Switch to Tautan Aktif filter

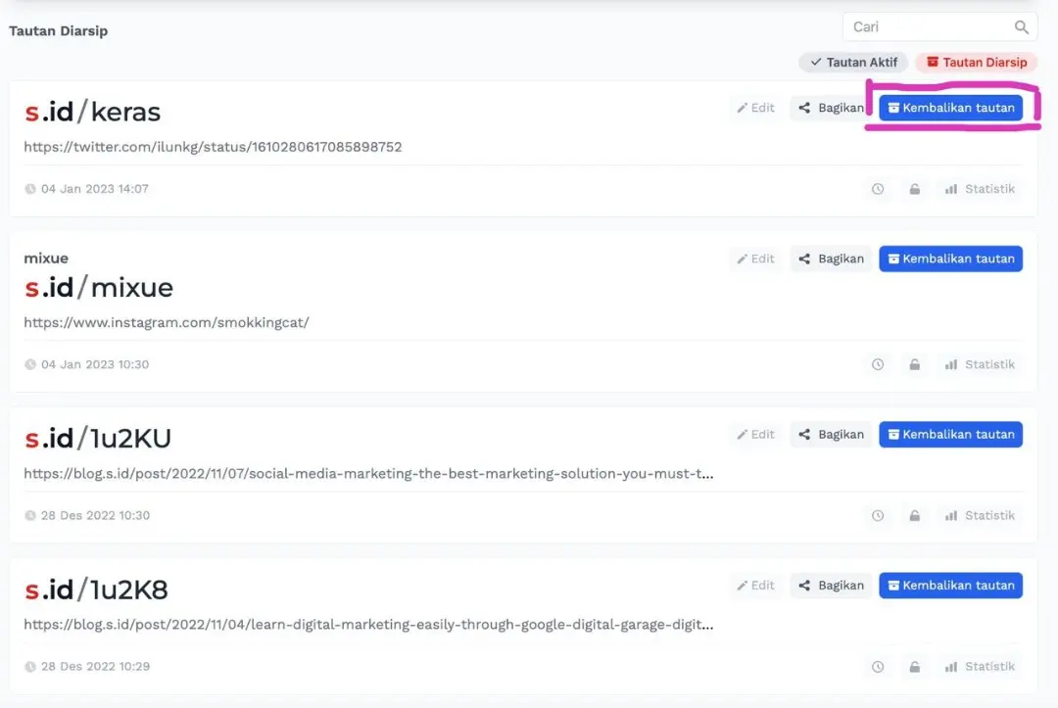tap(853, 63)
